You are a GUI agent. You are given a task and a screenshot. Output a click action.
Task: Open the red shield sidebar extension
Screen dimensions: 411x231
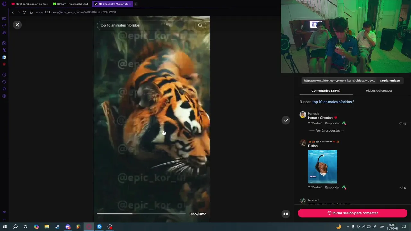pyautogui.click(x=4, y=64)
